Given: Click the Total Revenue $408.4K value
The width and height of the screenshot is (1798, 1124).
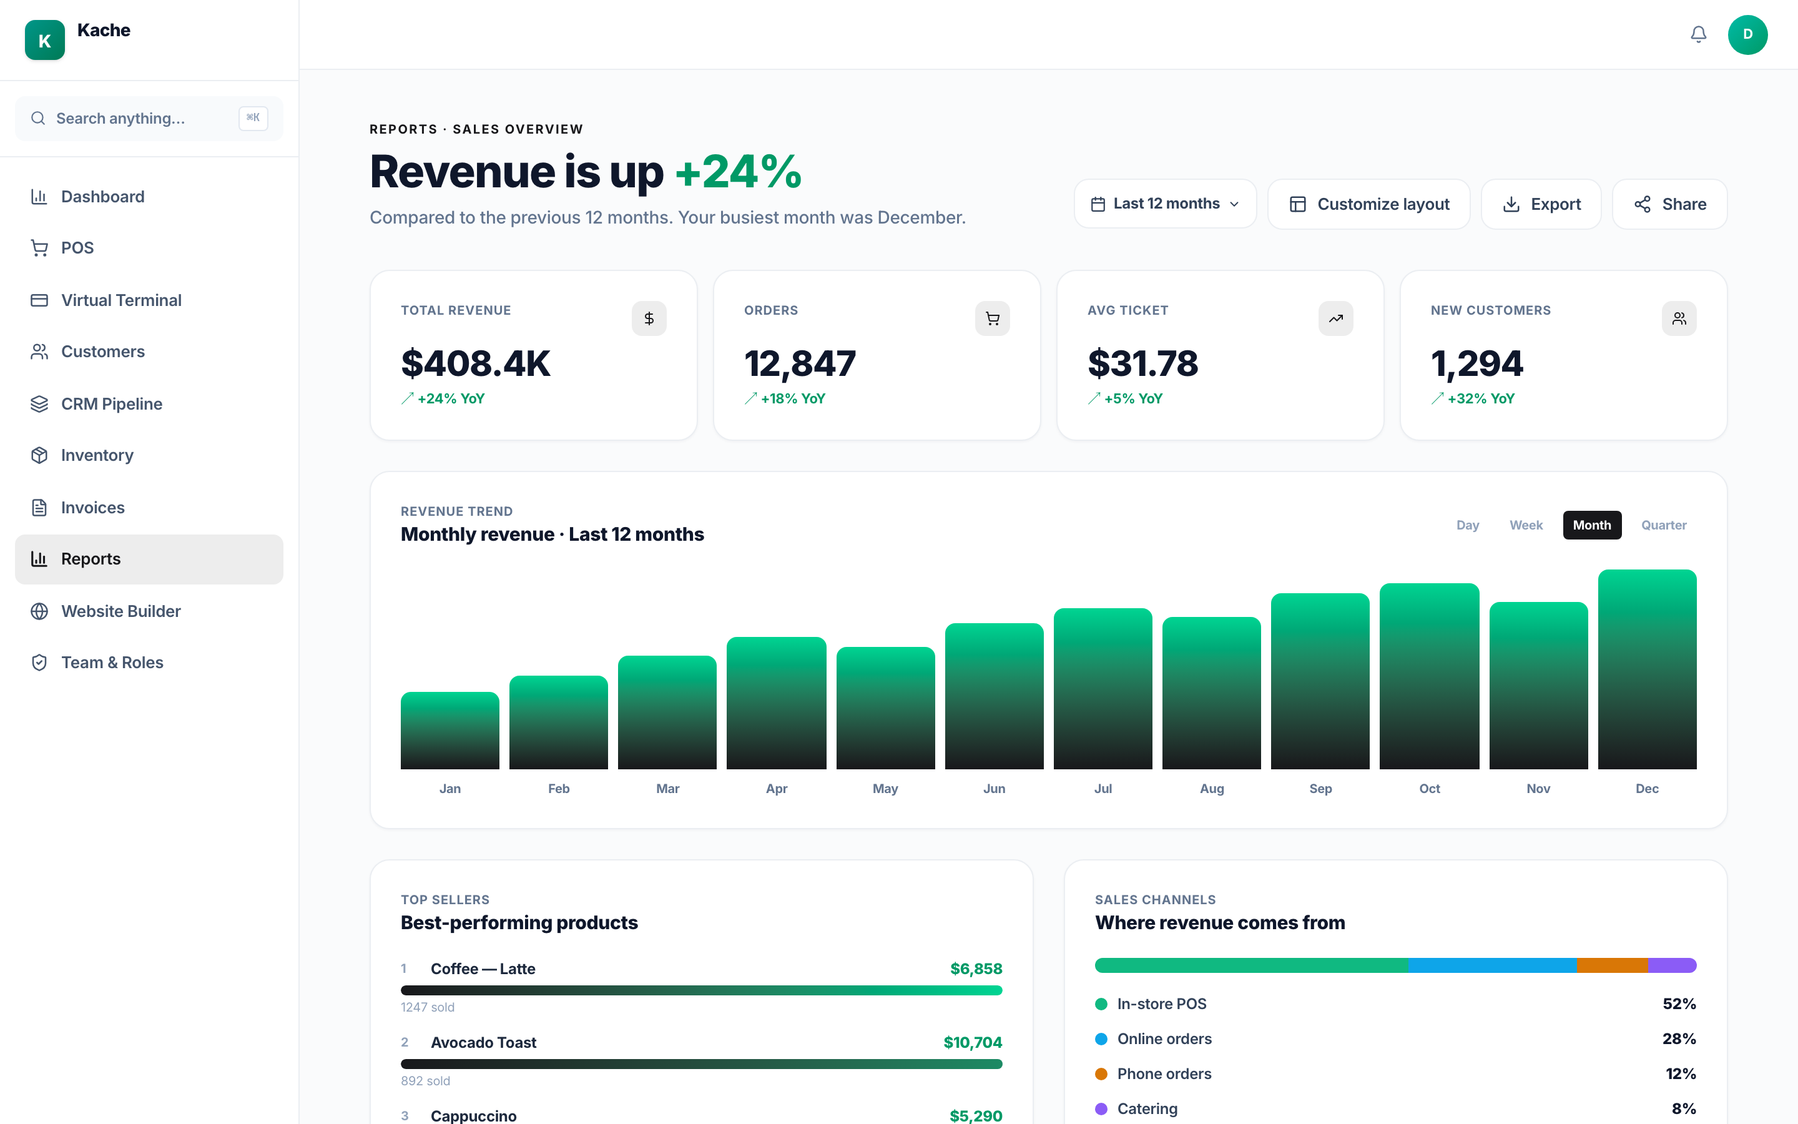Looking at the screenshot, I should tap(476, 363).
